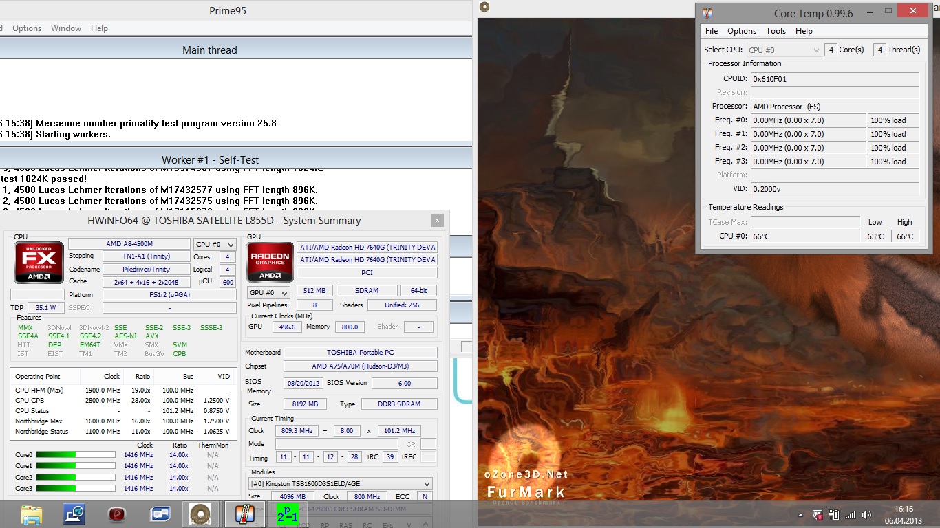Open the Help menu in Prime95
Screen dimensions: 940x528
pyautogui.click(x=99, y=28)
